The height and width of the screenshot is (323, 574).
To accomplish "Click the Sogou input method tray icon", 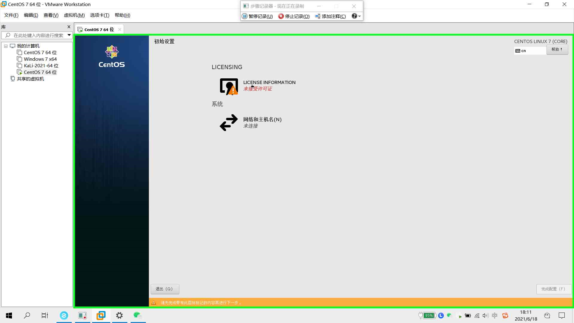I will pos(505,316).
